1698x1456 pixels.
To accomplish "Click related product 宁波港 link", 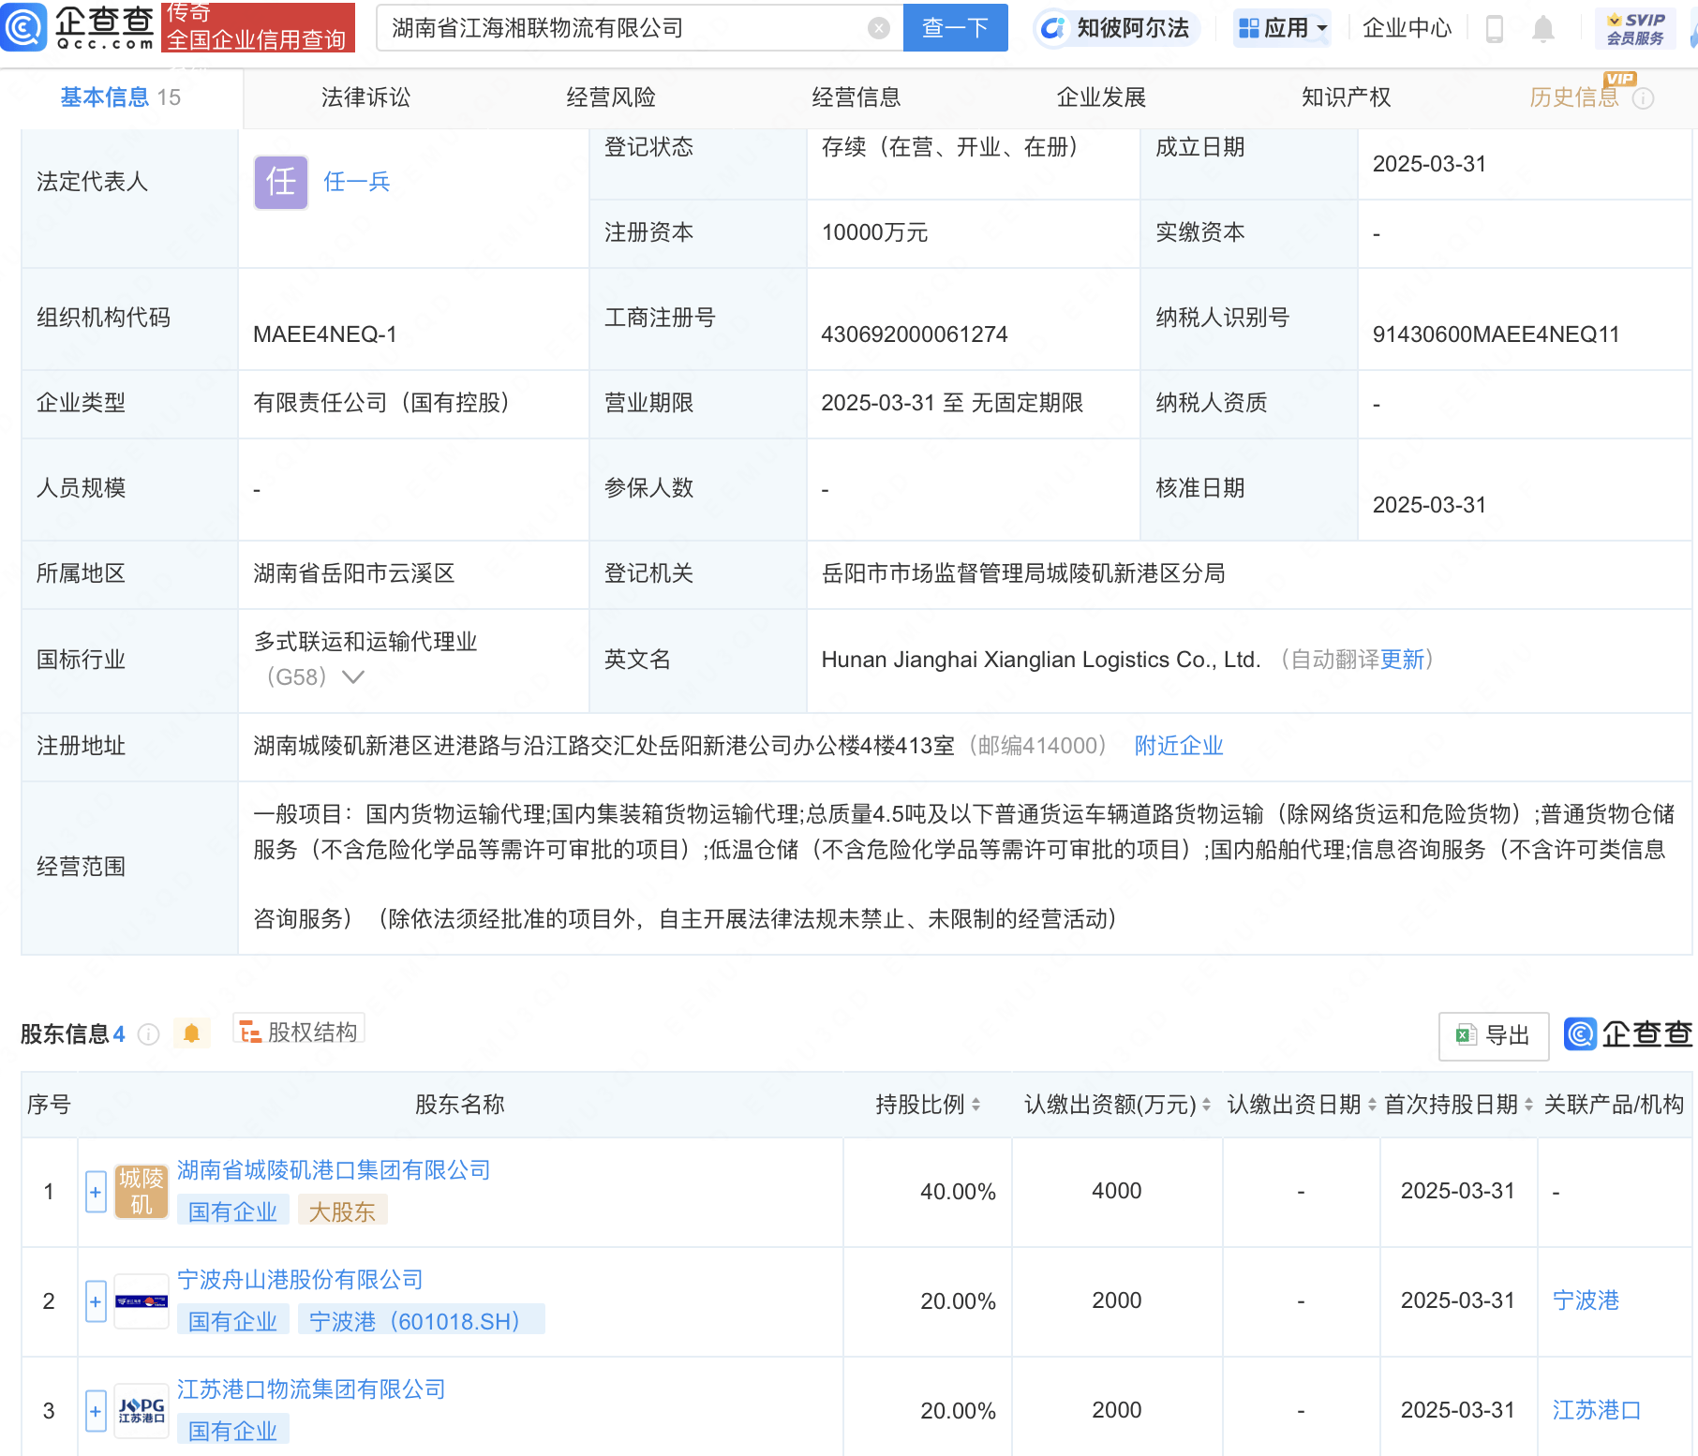I will tap(1586, 1300).
